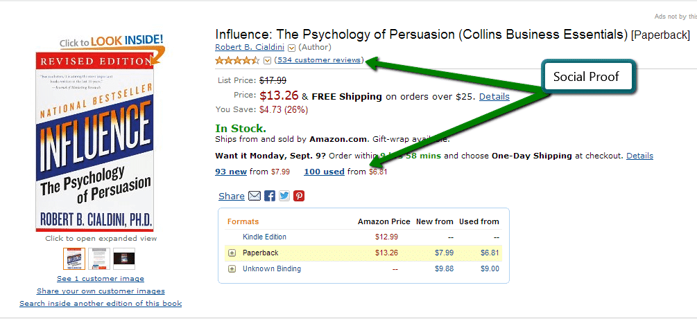
Task: Open the ratings dropdown arrow beside stars
Action: [x=267, y=60]
